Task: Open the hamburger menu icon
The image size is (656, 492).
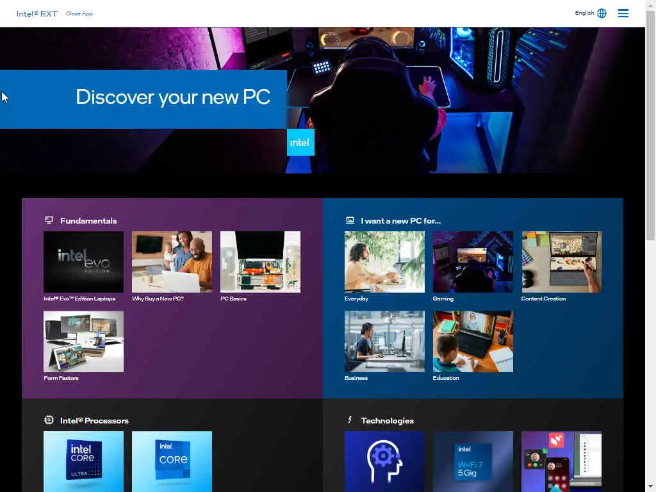Action: pyautogui.click(x=623, y=13)
